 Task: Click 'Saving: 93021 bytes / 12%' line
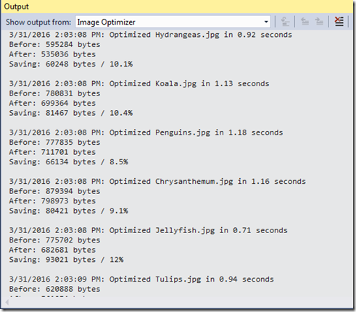click(x=66, y=260)
